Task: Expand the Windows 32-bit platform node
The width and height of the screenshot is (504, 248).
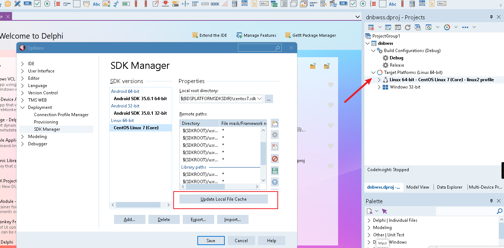Action: pos(379,87)
